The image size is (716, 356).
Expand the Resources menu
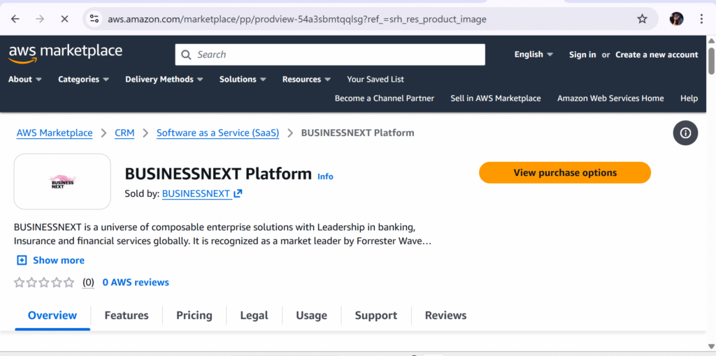306,80
